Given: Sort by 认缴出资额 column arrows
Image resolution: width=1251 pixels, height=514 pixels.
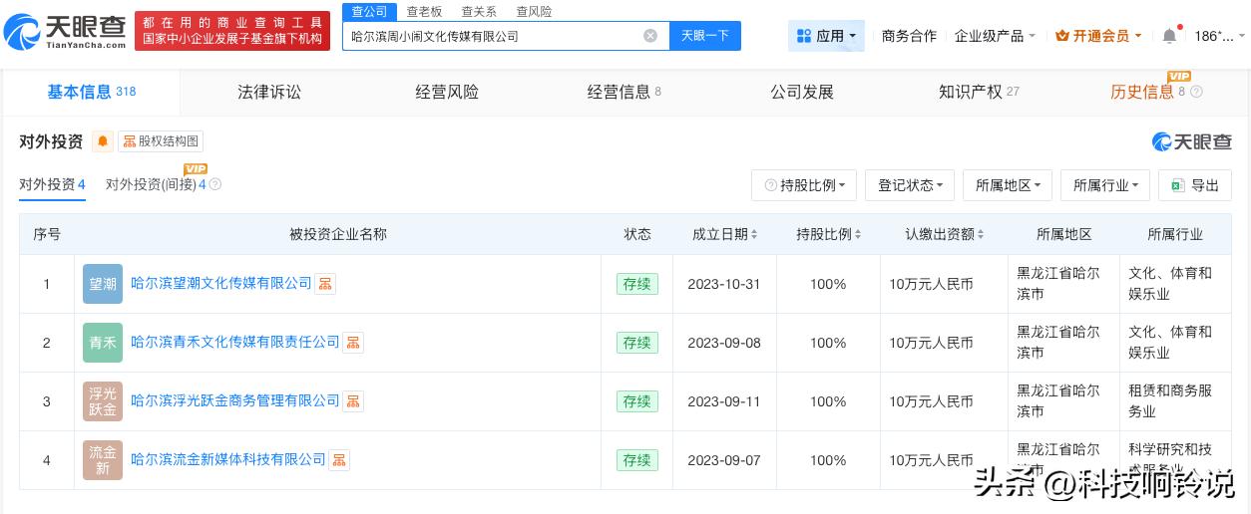Looking at the screenshot, I should click(980, 235).
